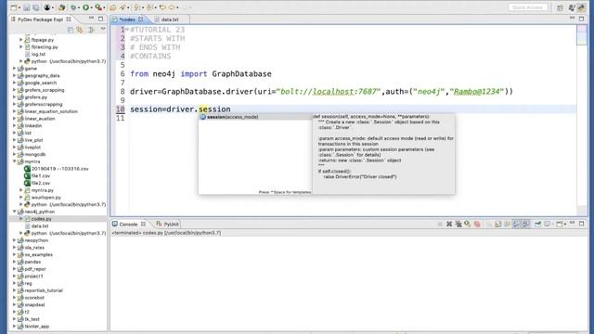Select data.txt under neo4j_python

(x=39, y=226)
